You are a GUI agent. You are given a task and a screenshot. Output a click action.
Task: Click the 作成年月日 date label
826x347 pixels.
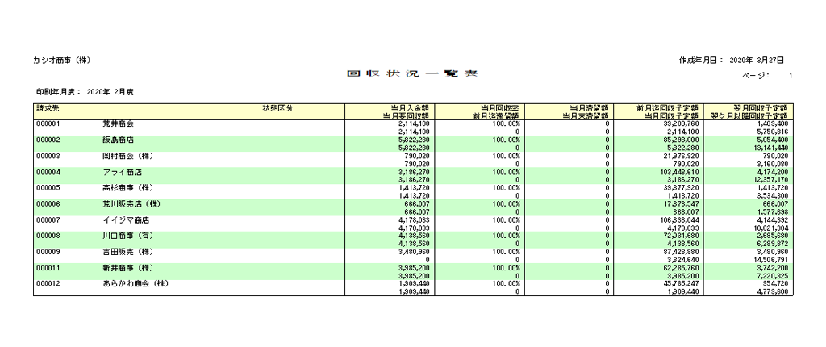701,61
